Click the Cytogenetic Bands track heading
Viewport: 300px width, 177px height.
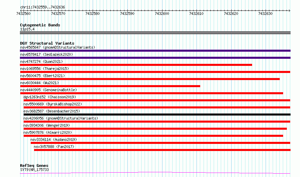40,25
